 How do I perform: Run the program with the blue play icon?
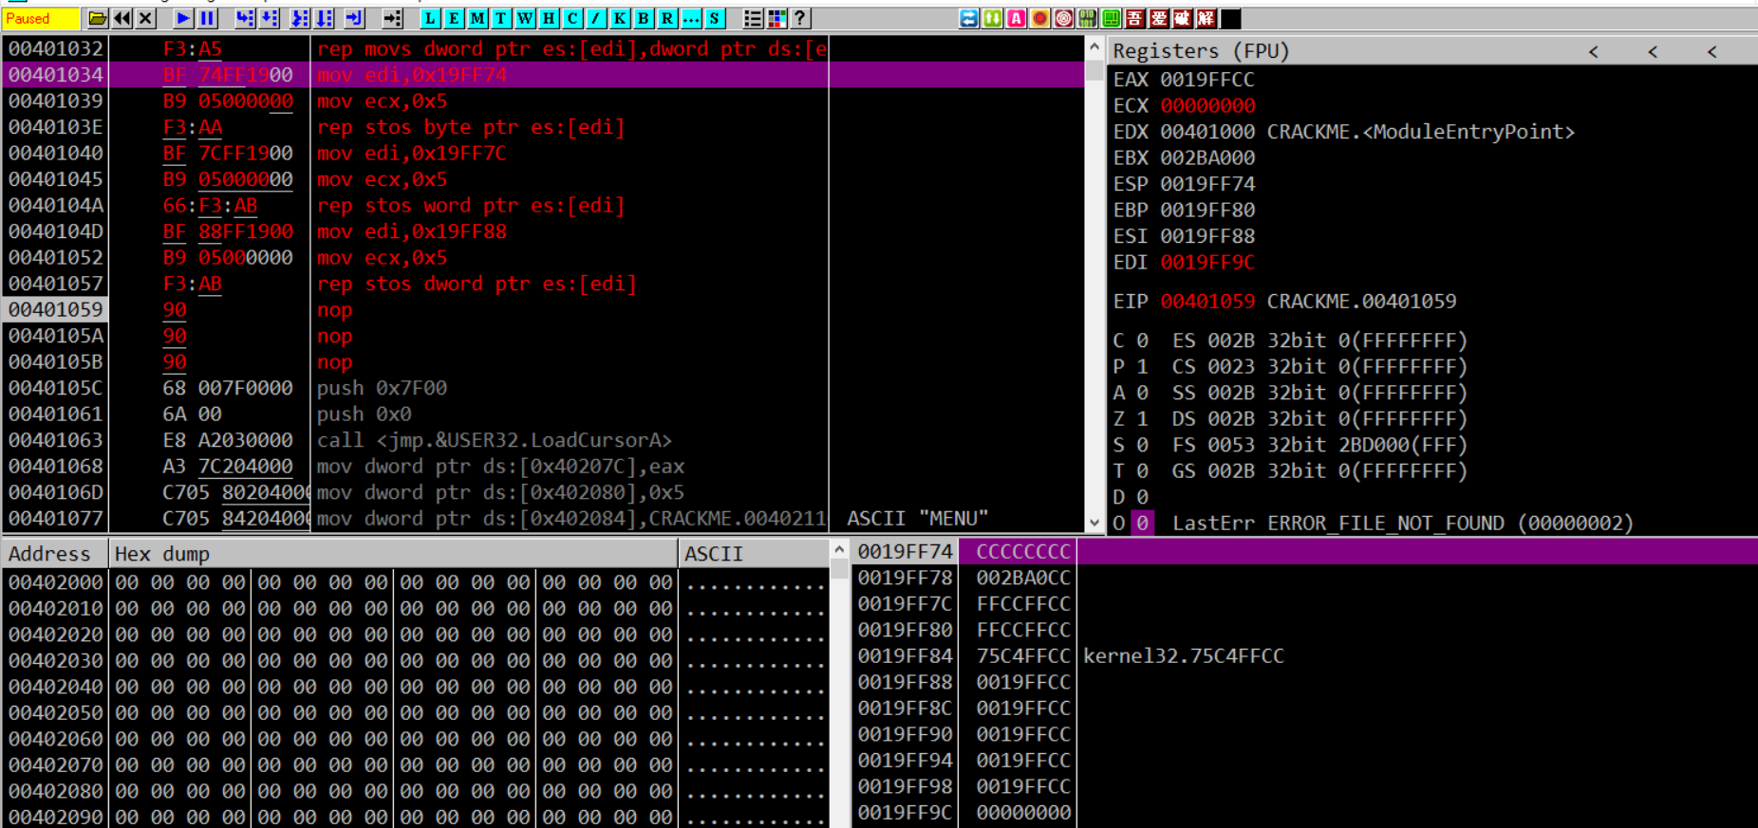[x=184, y=18]
